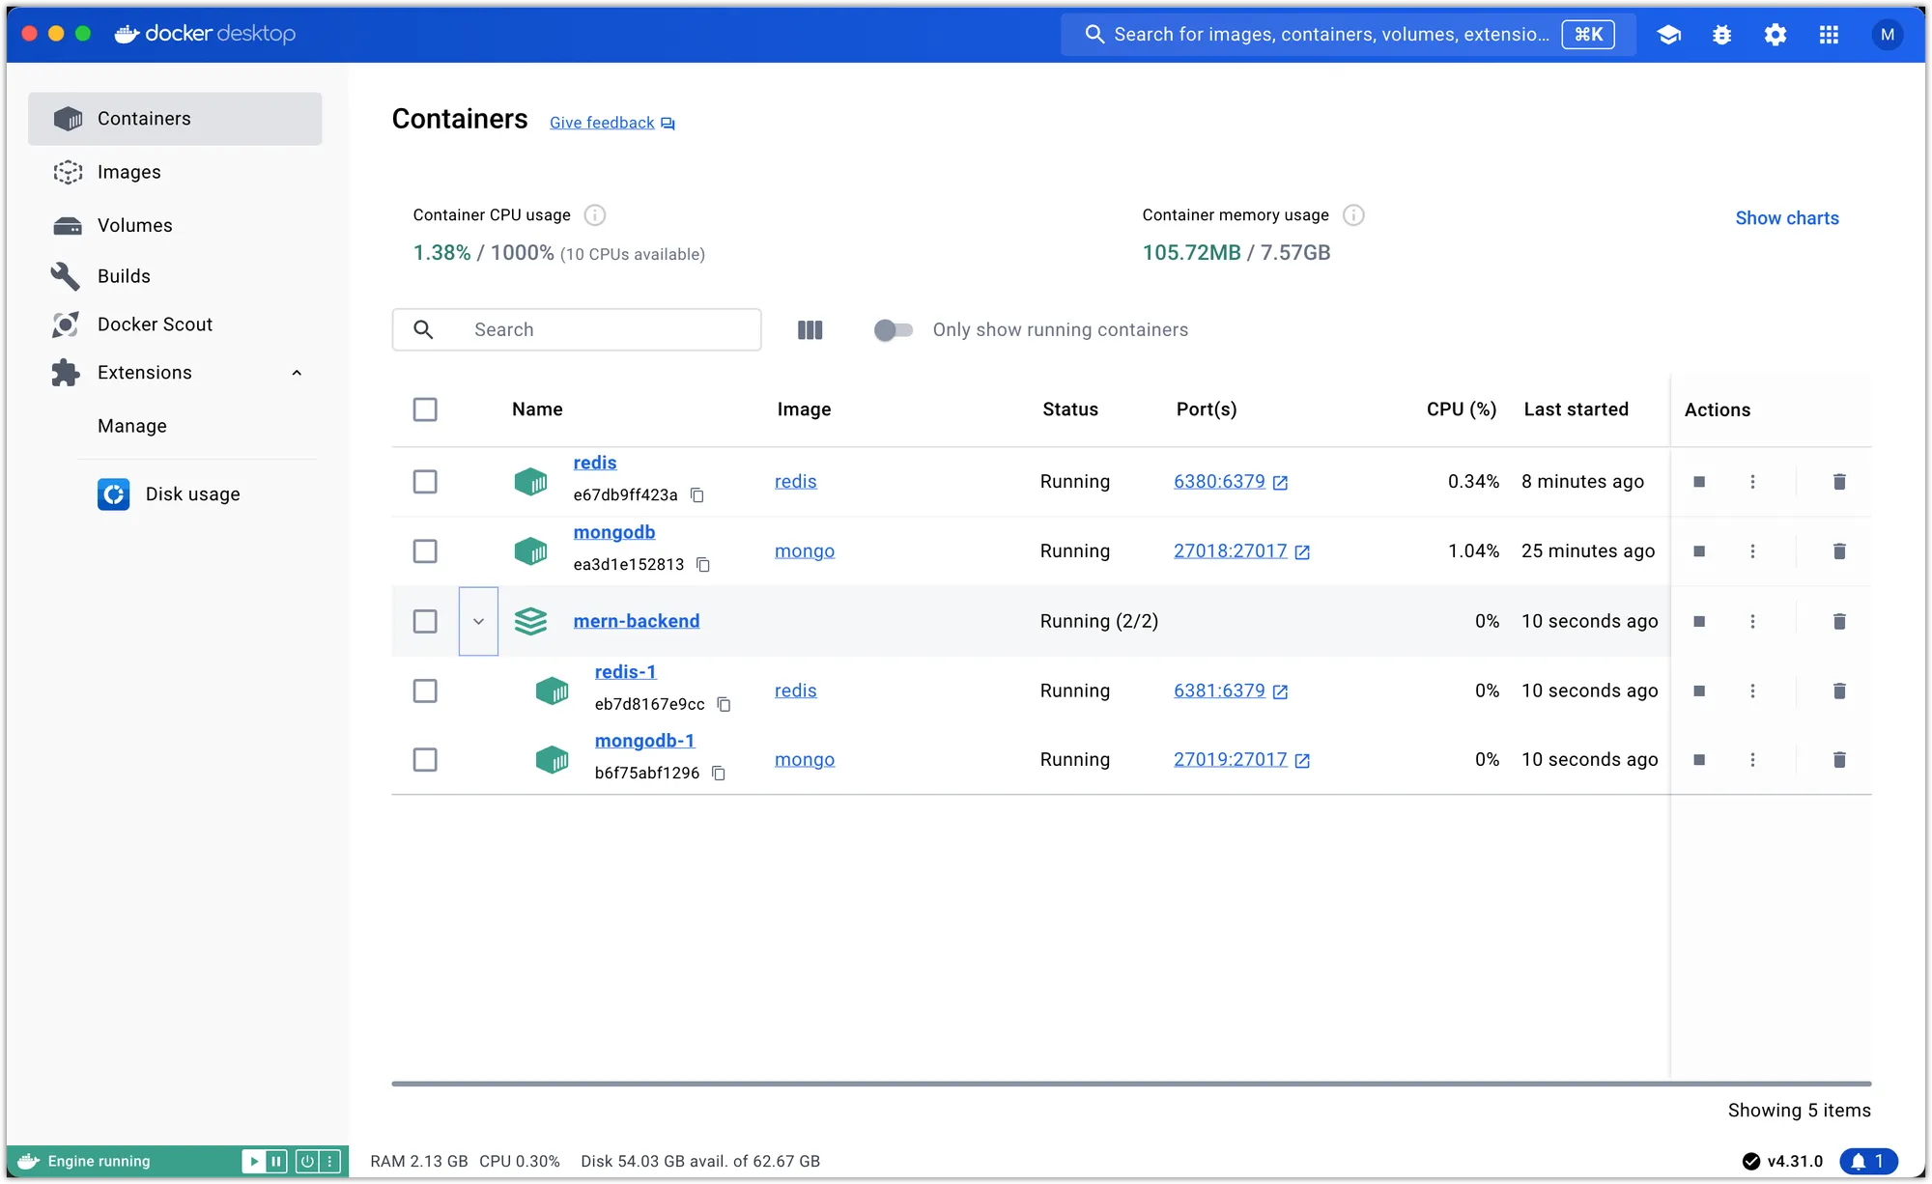Open the apps grid icon in header
The image size is (1932, 1184).
tap(1829, 35)
